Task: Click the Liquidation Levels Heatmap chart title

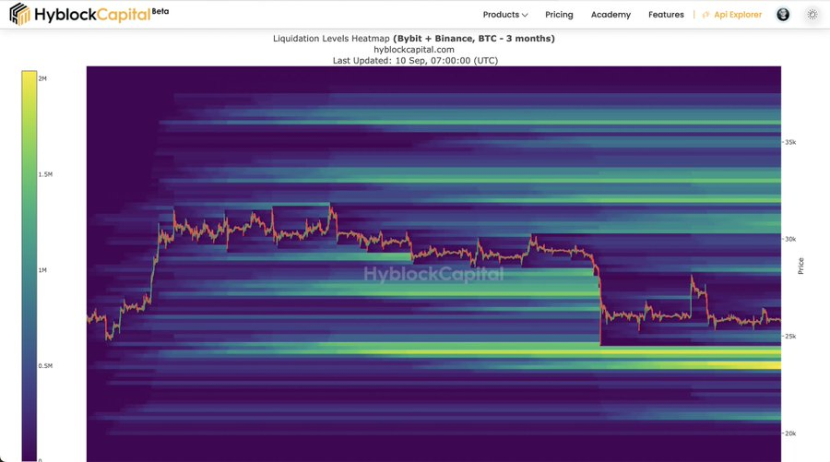Action: pos(414,38)
